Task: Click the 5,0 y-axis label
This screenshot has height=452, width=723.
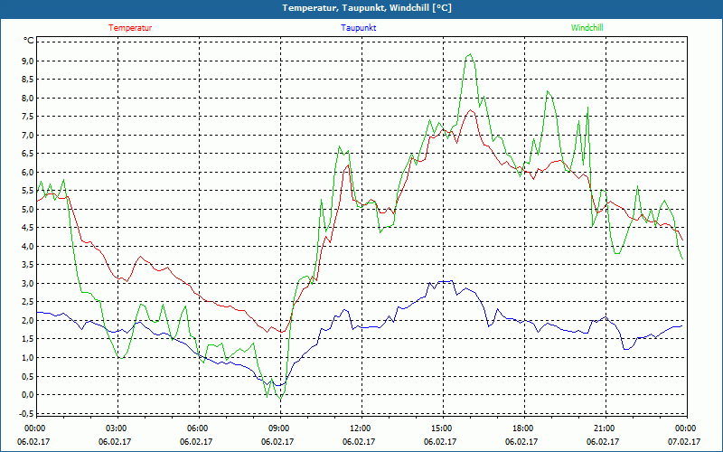Action: (x=29, y=209)
